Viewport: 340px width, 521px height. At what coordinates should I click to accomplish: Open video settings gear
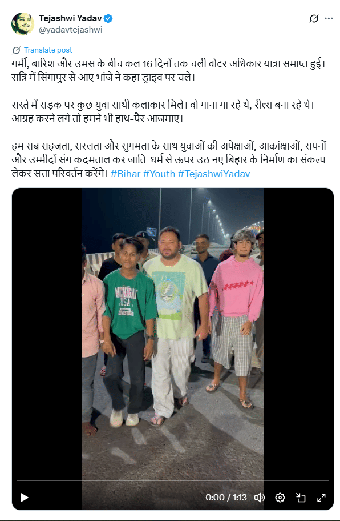(x=280, y=498)
